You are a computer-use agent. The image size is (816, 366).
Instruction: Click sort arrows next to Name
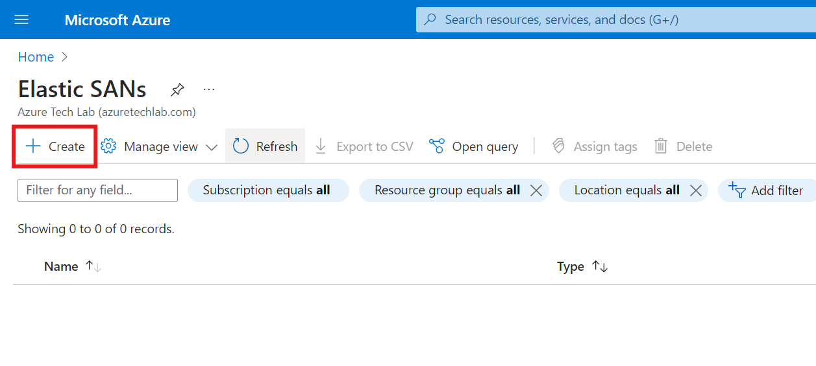point(93,266)
